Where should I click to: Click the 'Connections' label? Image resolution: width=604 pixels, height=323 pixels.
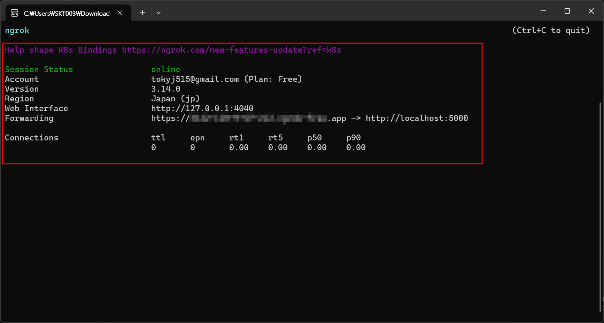[x=32, y=138]
